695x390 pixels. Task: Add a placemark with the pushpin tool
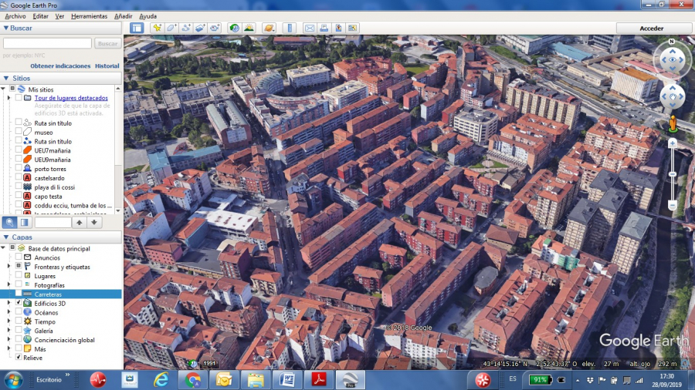[157, 28]
